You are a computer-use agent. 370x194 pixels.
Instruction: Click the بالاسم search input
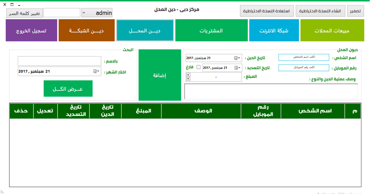(60, 61)
